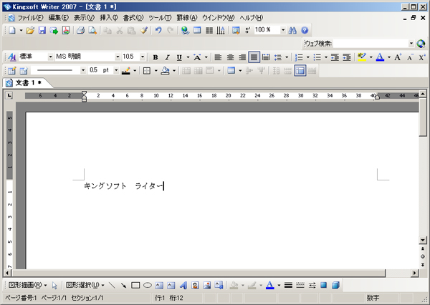The image size is (430, 305).
Task: Export to PDF icon
Action: [x=66, y=30]
